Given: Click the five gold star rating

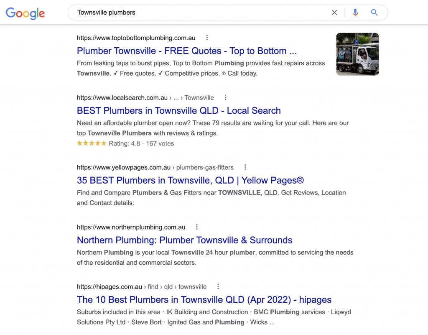Looking at the screenshot, I should pyautogui.click(x=92, y=143).
